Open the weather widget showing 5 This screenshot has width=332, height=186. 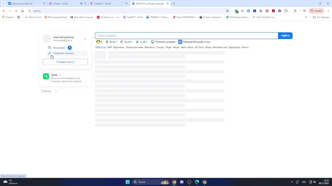point(99,42)
